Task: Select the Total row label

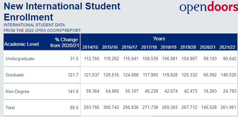Action: click(x=10, y=108)
